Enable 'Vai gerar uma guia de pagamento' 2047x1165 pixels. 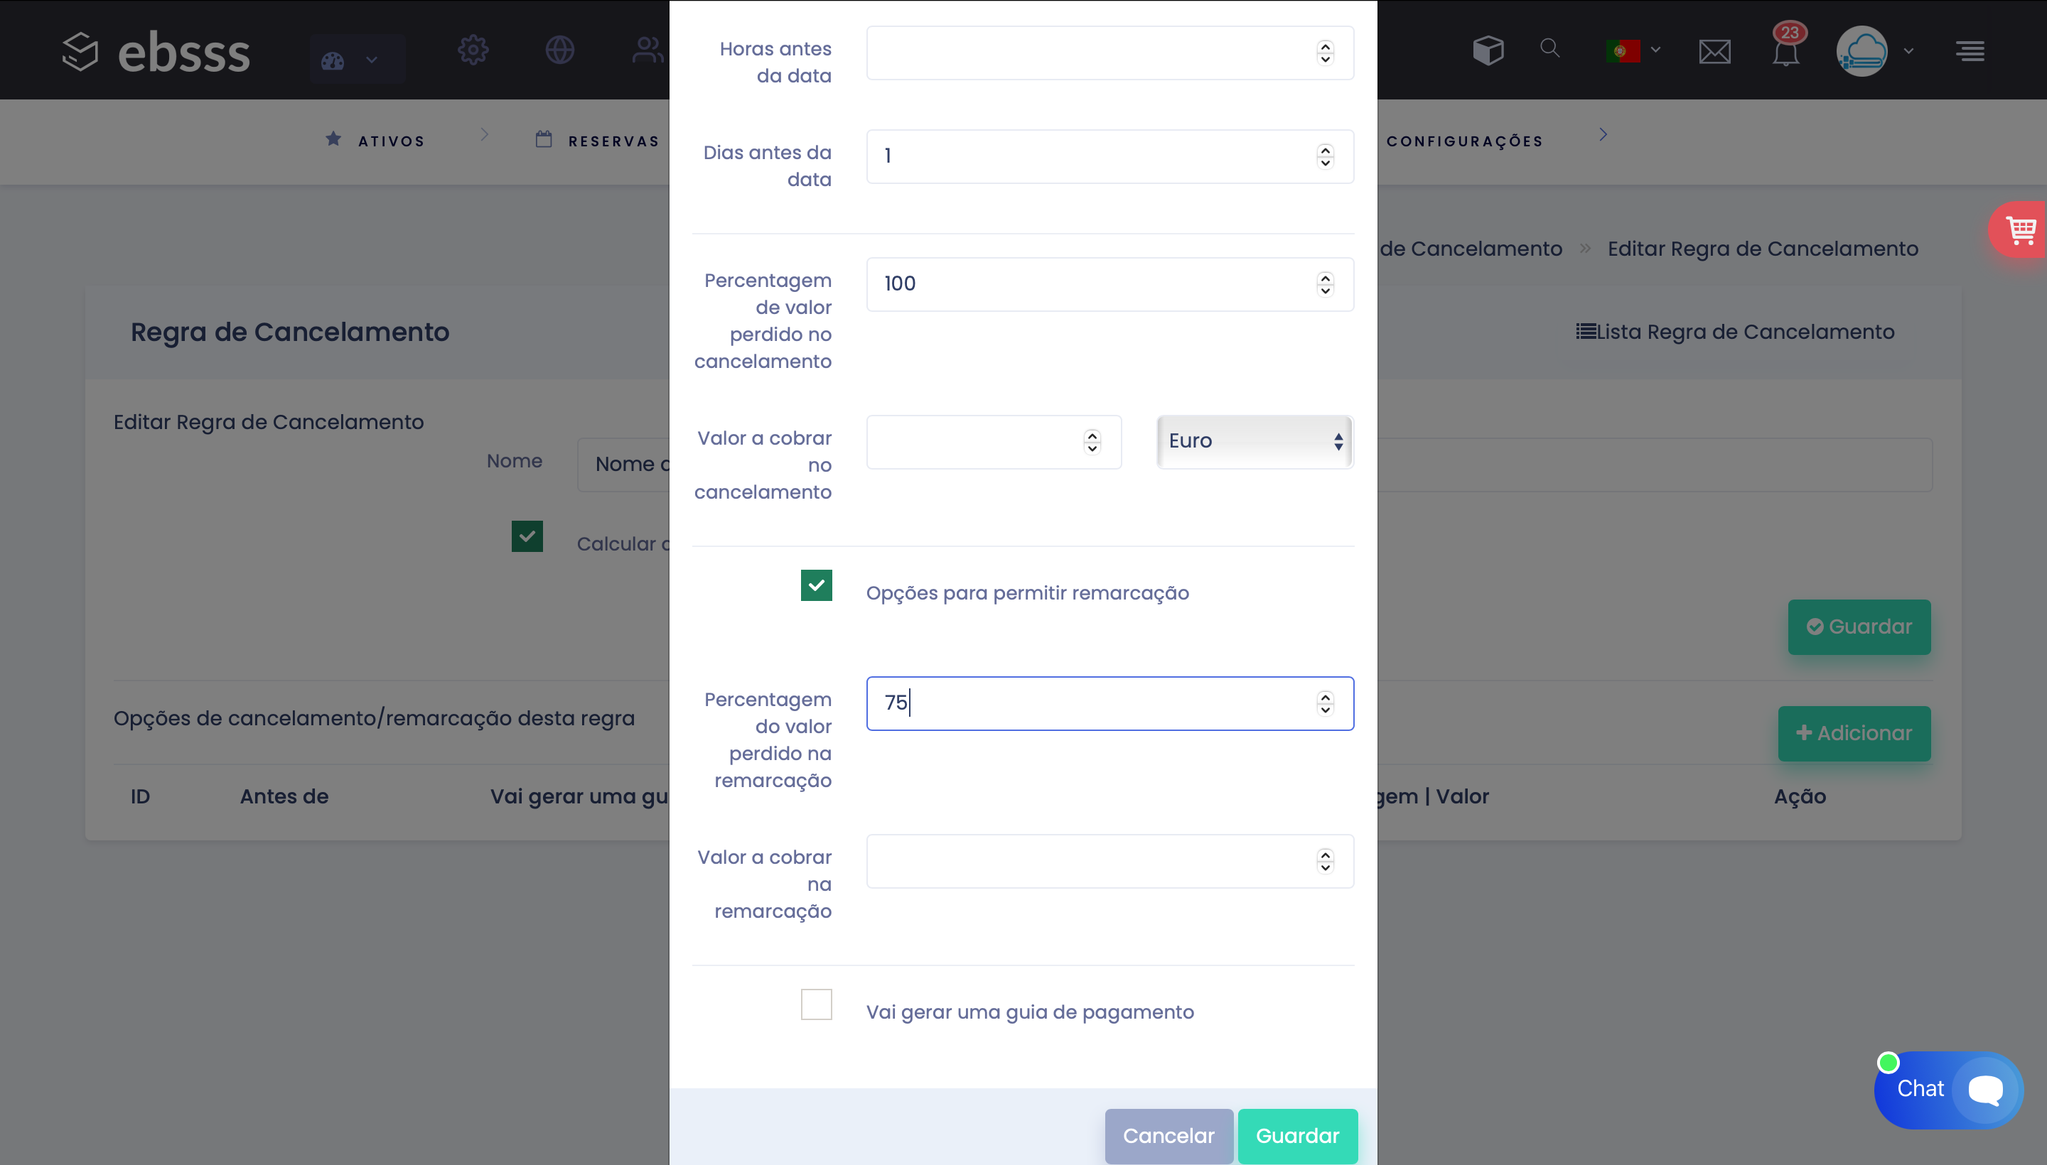(816, 1005)
